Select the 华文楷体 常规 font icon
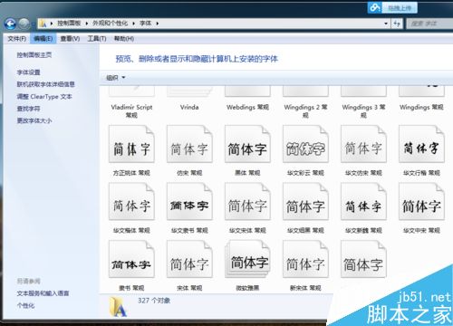Viewport: 453px width, 326px height. pos(131,202)
